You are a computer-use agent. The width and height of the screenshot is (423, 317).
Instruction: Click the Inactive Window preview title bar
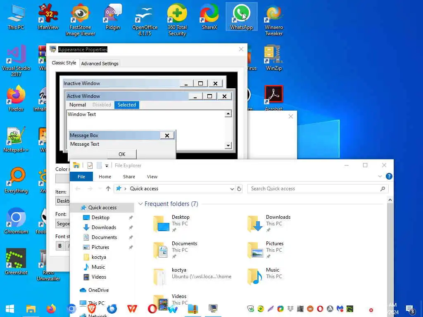121,83
